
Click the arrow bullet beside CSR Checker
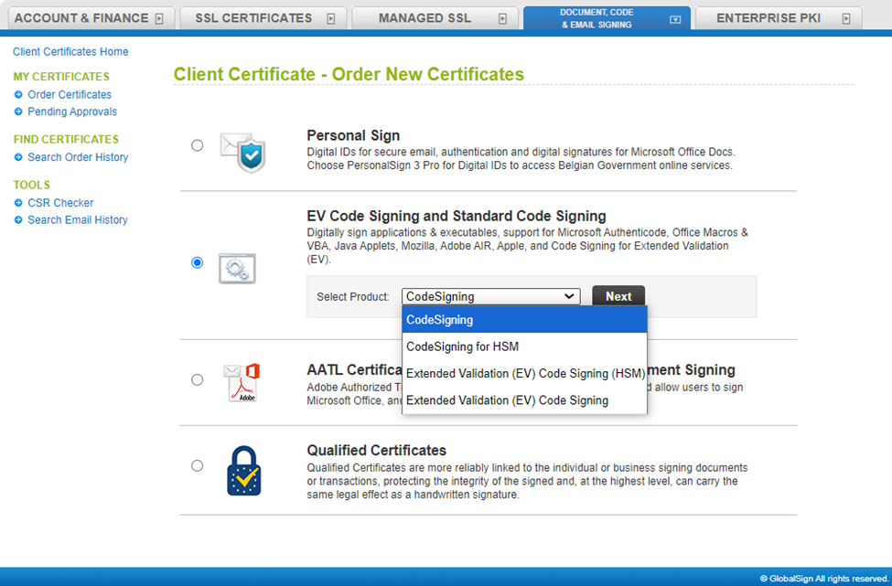[x=18, y=203]
